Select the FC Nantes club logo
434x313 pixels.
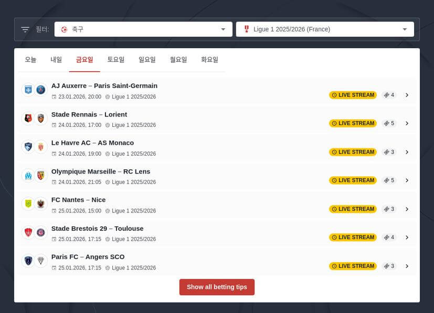point(27,204)
